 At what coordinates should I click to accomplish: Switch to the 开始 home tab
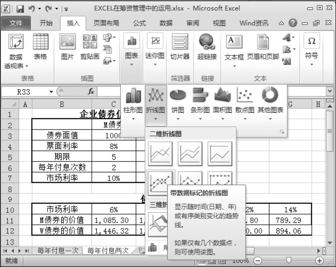(46, 23)
